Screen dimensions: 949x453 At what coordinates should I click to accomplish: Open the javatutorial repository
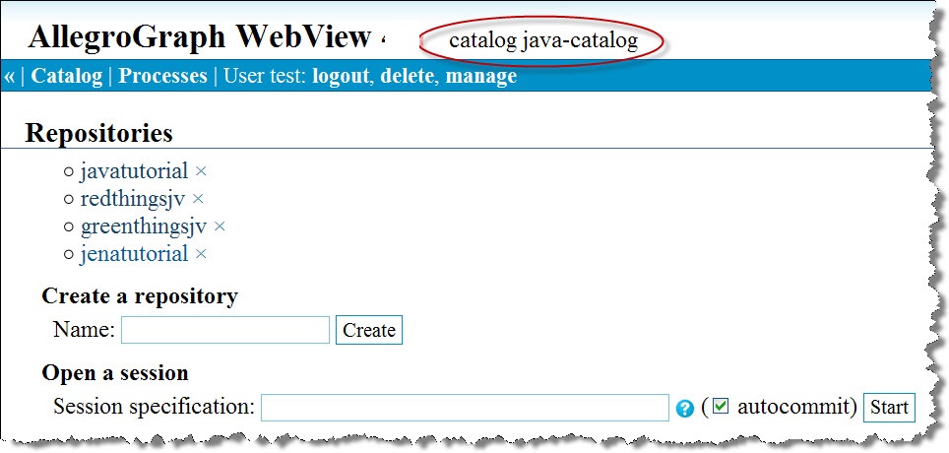pyautogui.click(x=134, y=171)
